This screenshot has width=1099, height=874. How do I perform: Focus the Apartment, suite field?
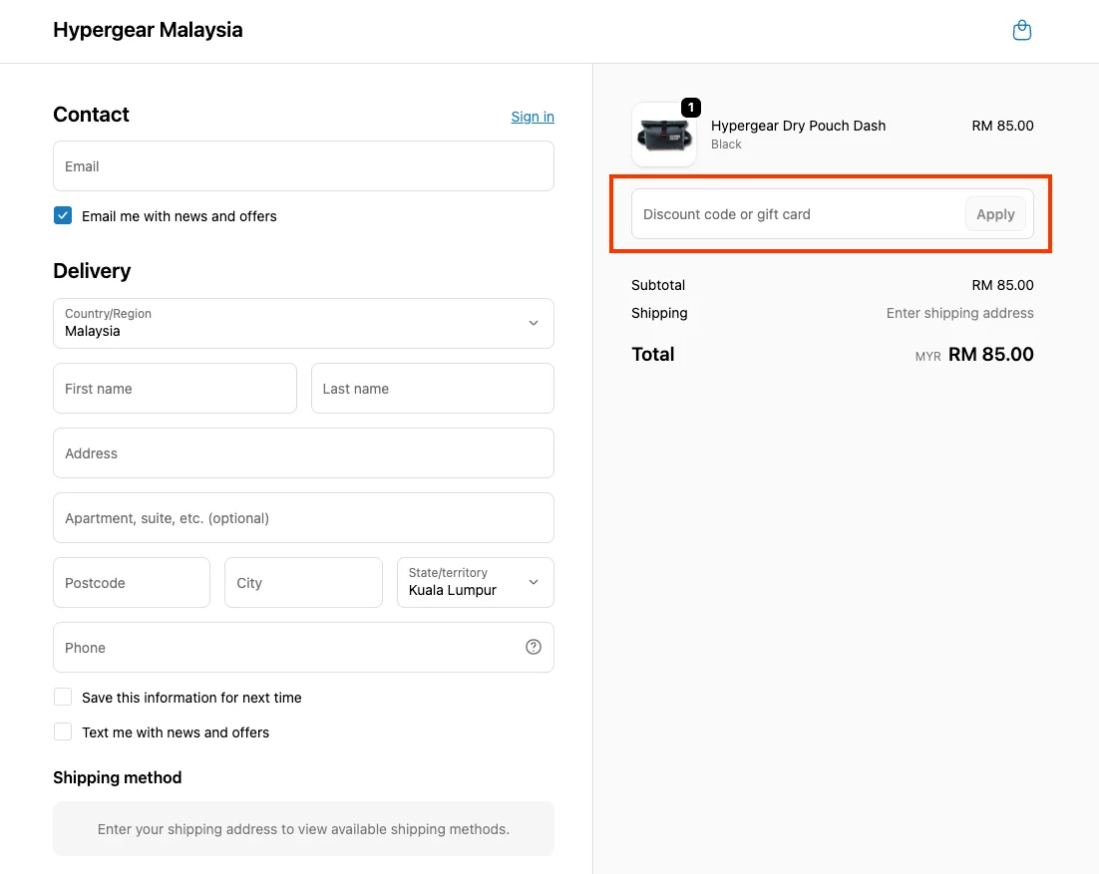coord(303,517)
